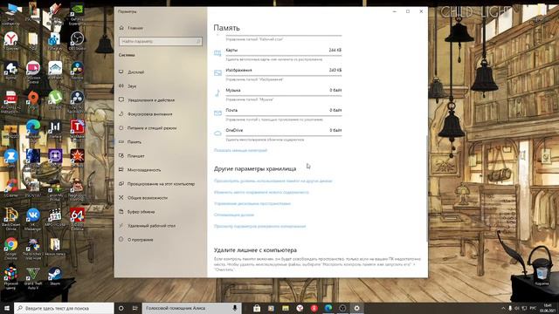The height and width of the screenshot is (314, 559).
Task: Select the Память sidebar item
Action: coord(134,141)
